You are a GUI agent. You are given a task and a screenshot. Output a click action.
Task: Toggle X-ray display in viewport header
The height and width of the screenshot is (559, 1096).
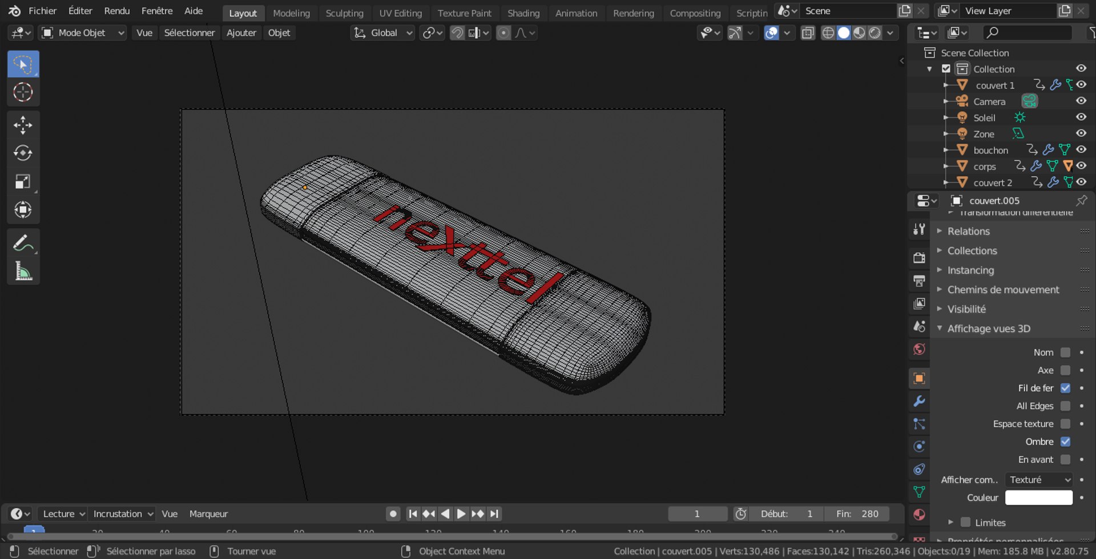tap(807, 33)
